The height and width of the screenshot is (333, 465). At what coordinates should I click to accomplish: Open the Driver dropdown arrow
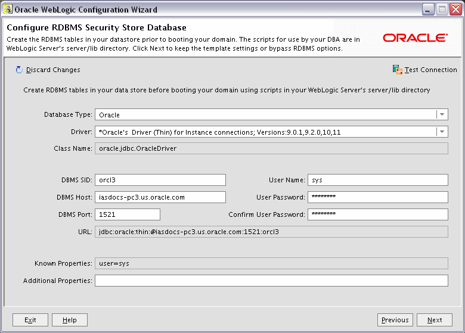tap(442, 132)
